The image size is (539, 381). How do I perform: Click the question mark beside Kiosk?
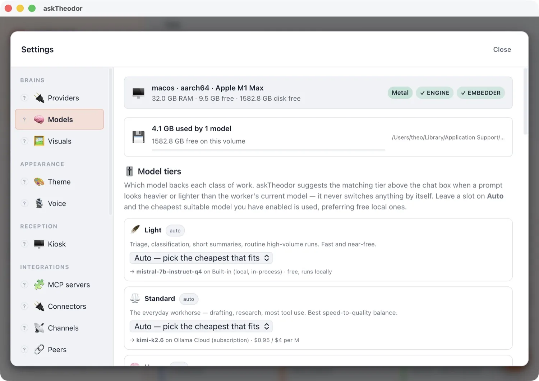point(24,244)
